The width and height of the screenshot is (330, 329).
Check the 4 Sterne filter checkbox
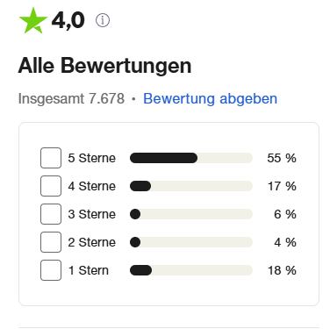[x=51, y=186]
